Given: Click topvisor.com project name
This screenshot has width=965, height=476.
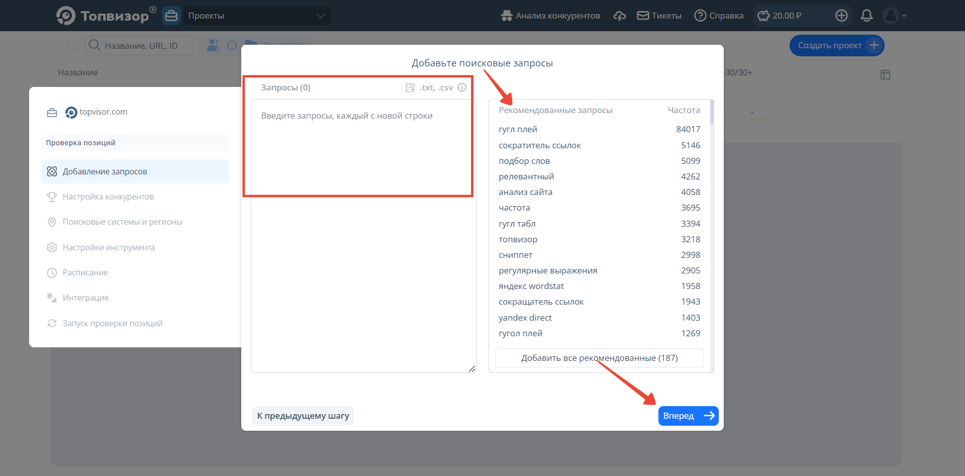Looking at the screenshot, I should click(104, 112).
